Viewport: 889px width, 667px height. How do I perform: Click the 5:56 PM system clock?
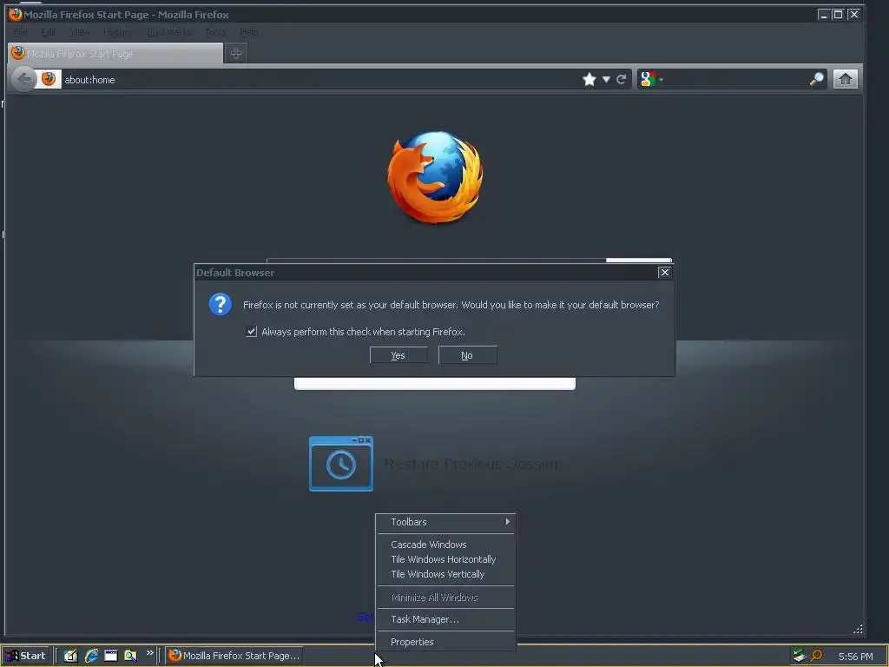coord(855,657)
